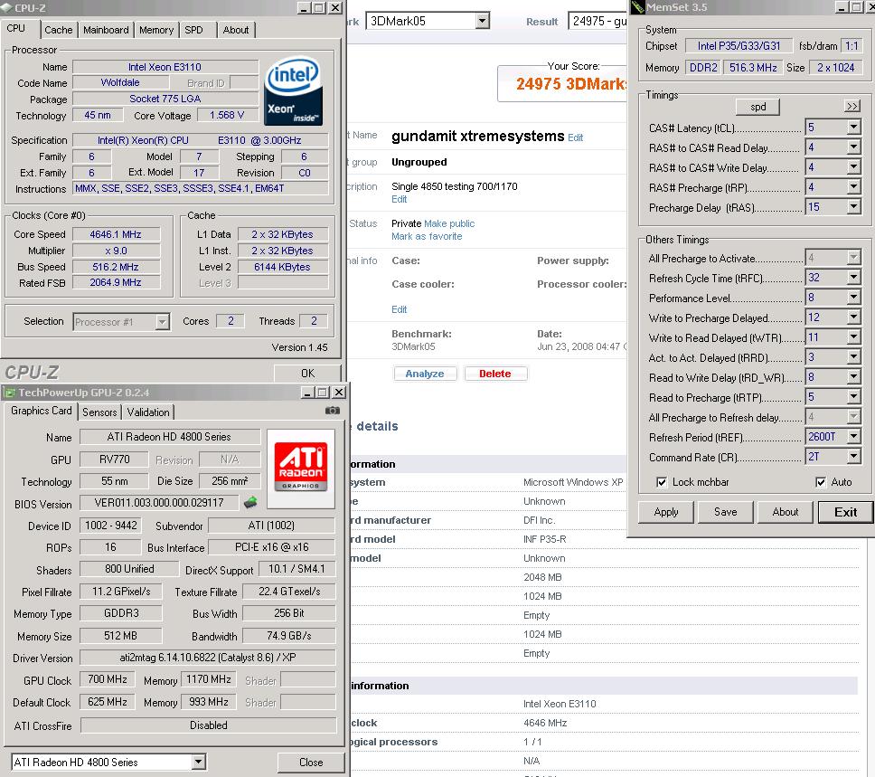Screen dimensions: 875x777
Task: Open the Command Rate (CR) dropdown
Action: (854, 457)
